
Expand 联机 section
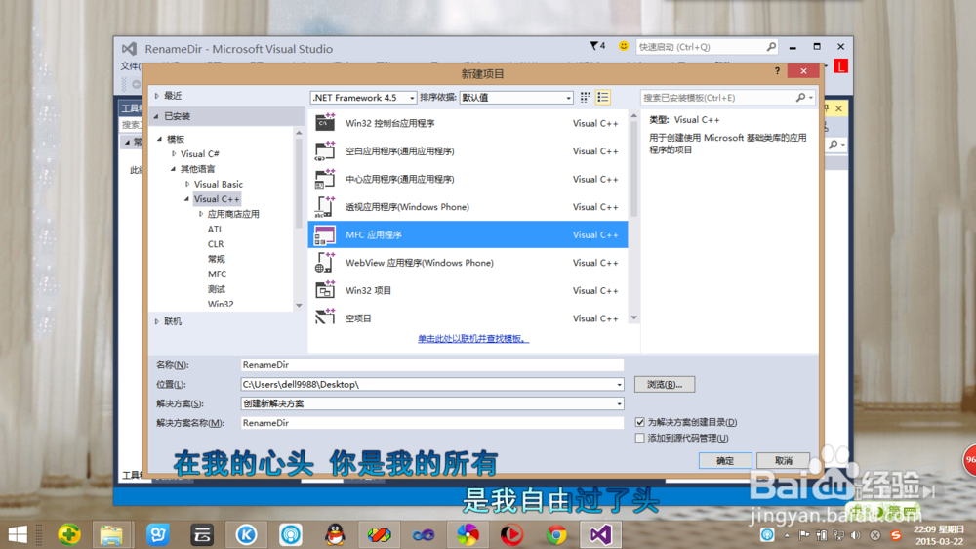[x=157, y=321]
